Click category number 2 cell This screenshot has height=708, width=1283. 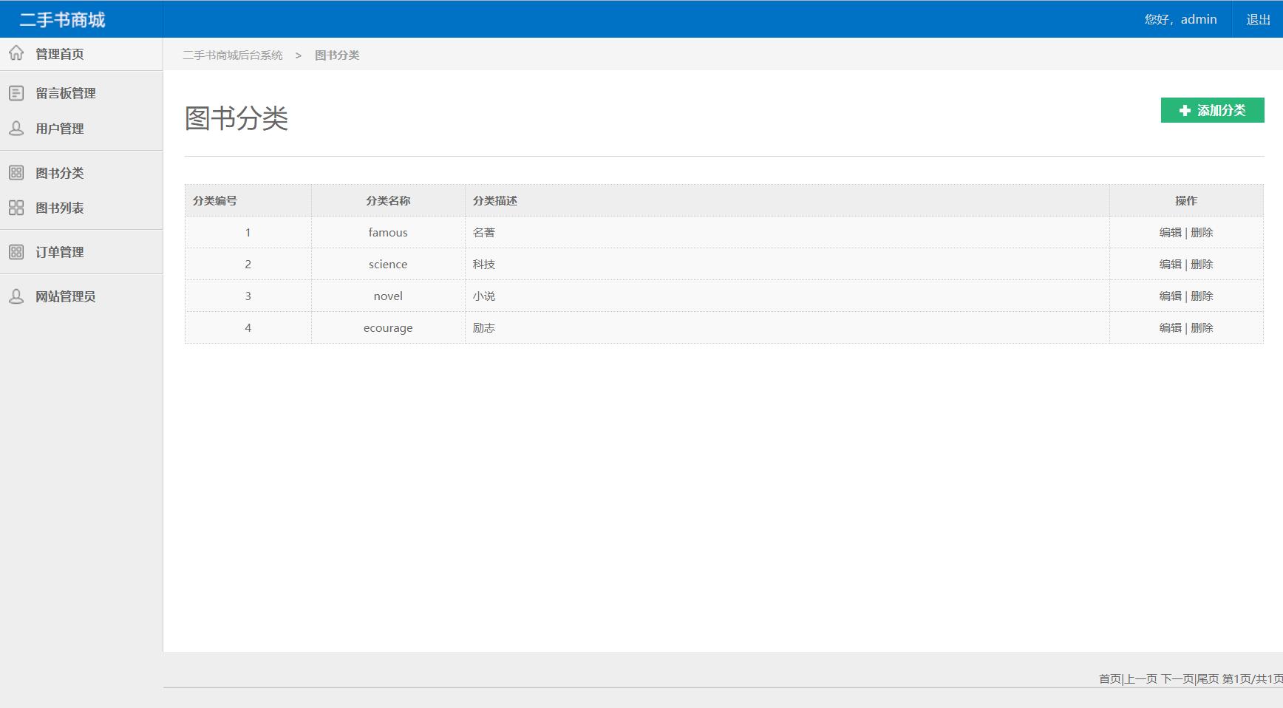pos(248,264)
